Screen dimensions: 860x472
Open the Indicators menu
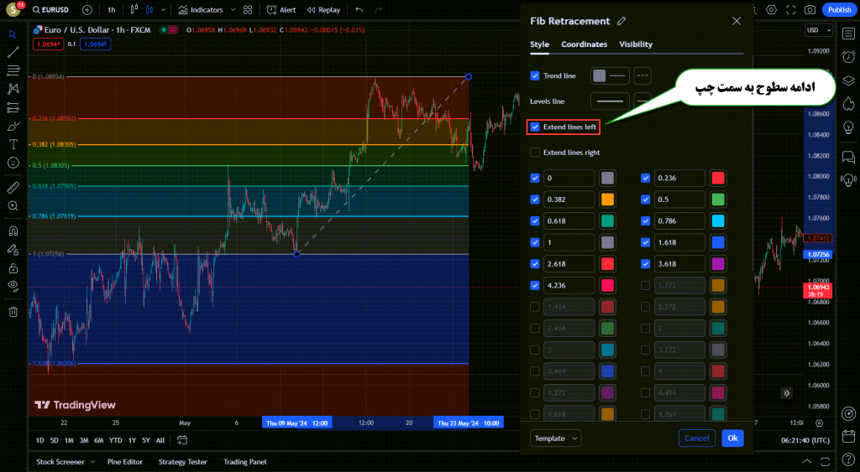coord(200,10)
